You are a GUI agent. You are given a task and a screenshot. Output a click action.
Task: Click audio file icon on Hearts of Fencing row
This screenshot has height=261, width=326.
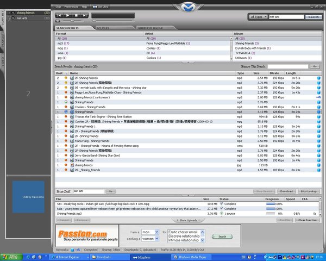coord(72,146)
